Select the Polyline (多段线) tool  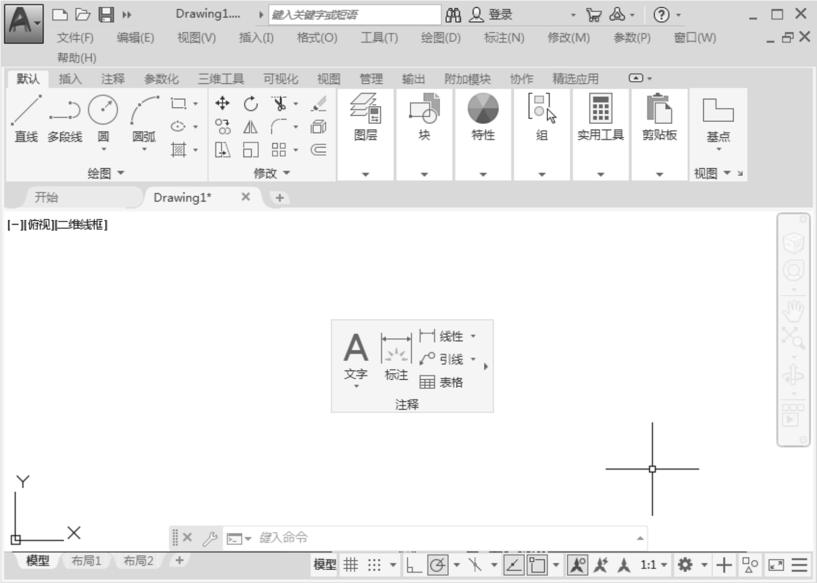click(65, 110)
